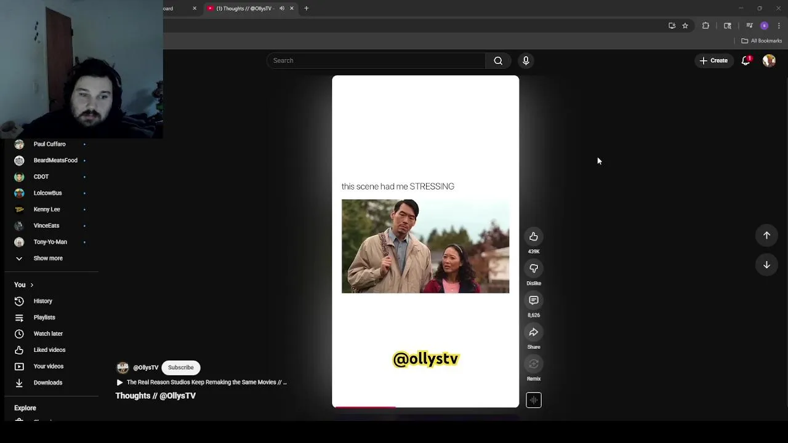This screenshot has width=788, height=443.
Task: Open Chrome extensions puzzle icon
Action: (x=706, y=26)
